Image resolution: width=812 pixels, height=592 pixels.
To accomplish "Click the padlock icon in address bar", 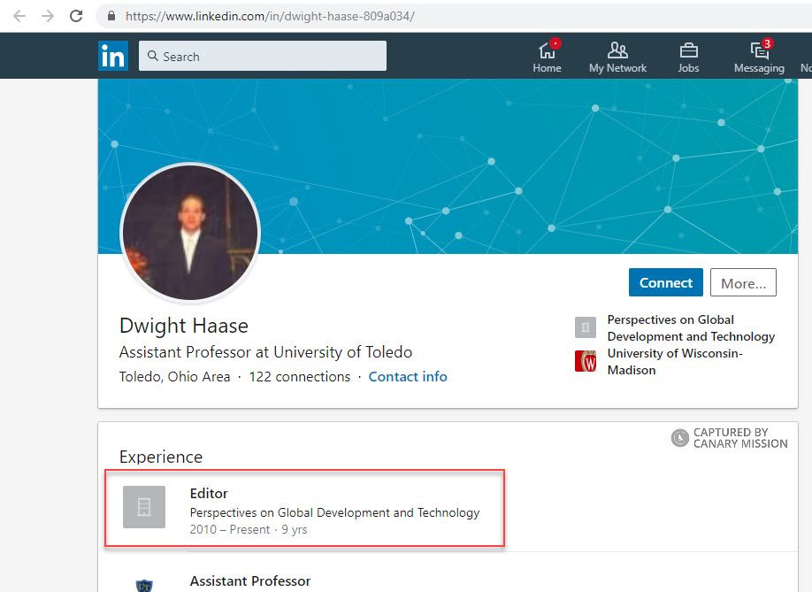I will click(x=110, y=15).
